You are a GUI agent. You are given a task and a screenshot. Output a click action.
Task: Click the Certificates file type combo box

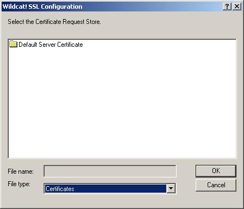coord(110,188)
